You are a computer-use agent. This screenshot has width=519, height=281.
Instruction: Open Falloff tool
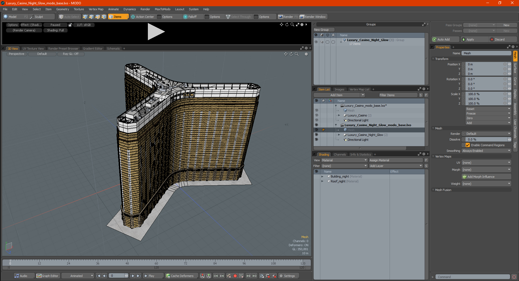(x=190, y=17)
